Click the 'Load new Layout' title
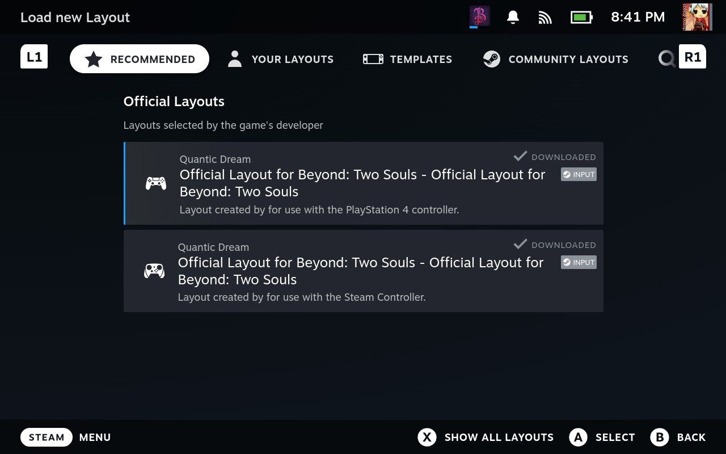The image size is (726, 454). coord(75,18)
